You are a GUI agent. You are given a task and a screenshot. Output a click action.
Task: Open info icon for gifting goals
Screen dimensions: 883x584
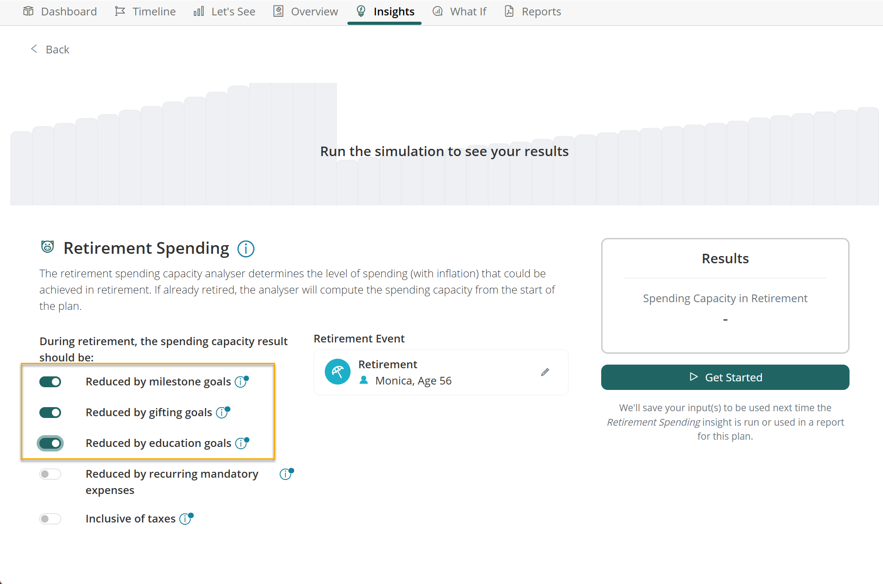(x=223, y=413)
